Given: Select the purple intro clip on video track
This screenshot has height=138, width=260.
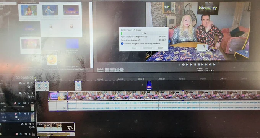Looking at the screenshot, I should click(58, 96).
